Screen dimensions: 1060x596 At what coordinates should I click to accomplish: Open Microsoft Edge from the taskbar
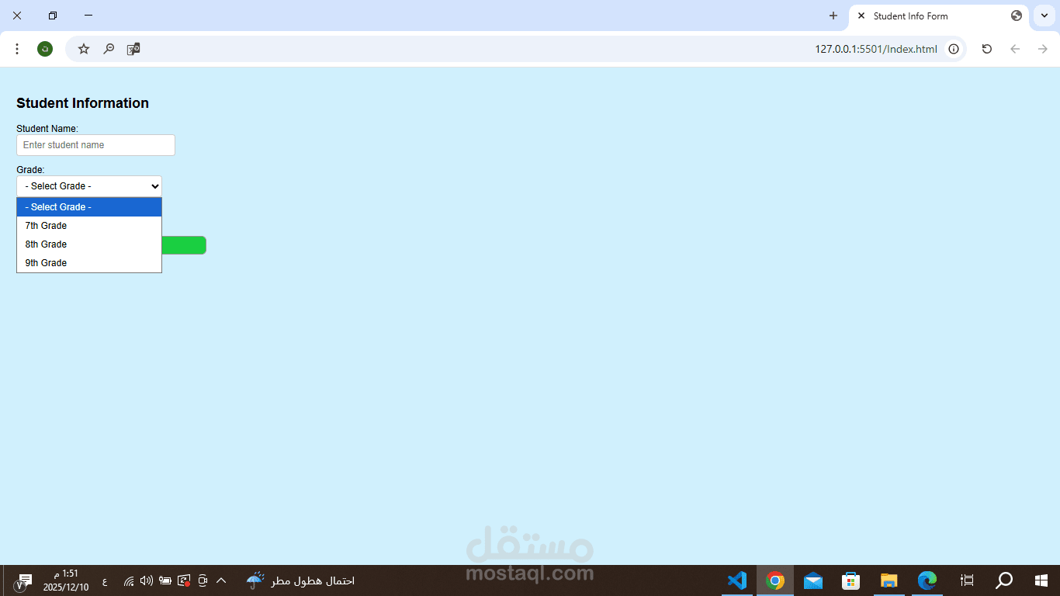click(927, 580)
